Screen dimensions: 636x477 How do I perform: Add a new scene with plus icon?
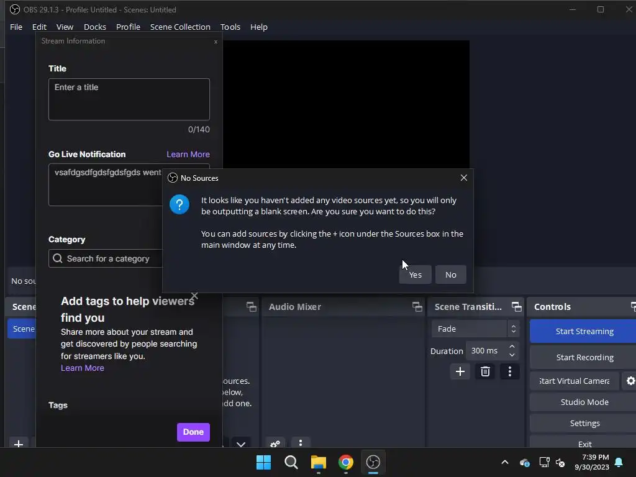tap(19, 443)
